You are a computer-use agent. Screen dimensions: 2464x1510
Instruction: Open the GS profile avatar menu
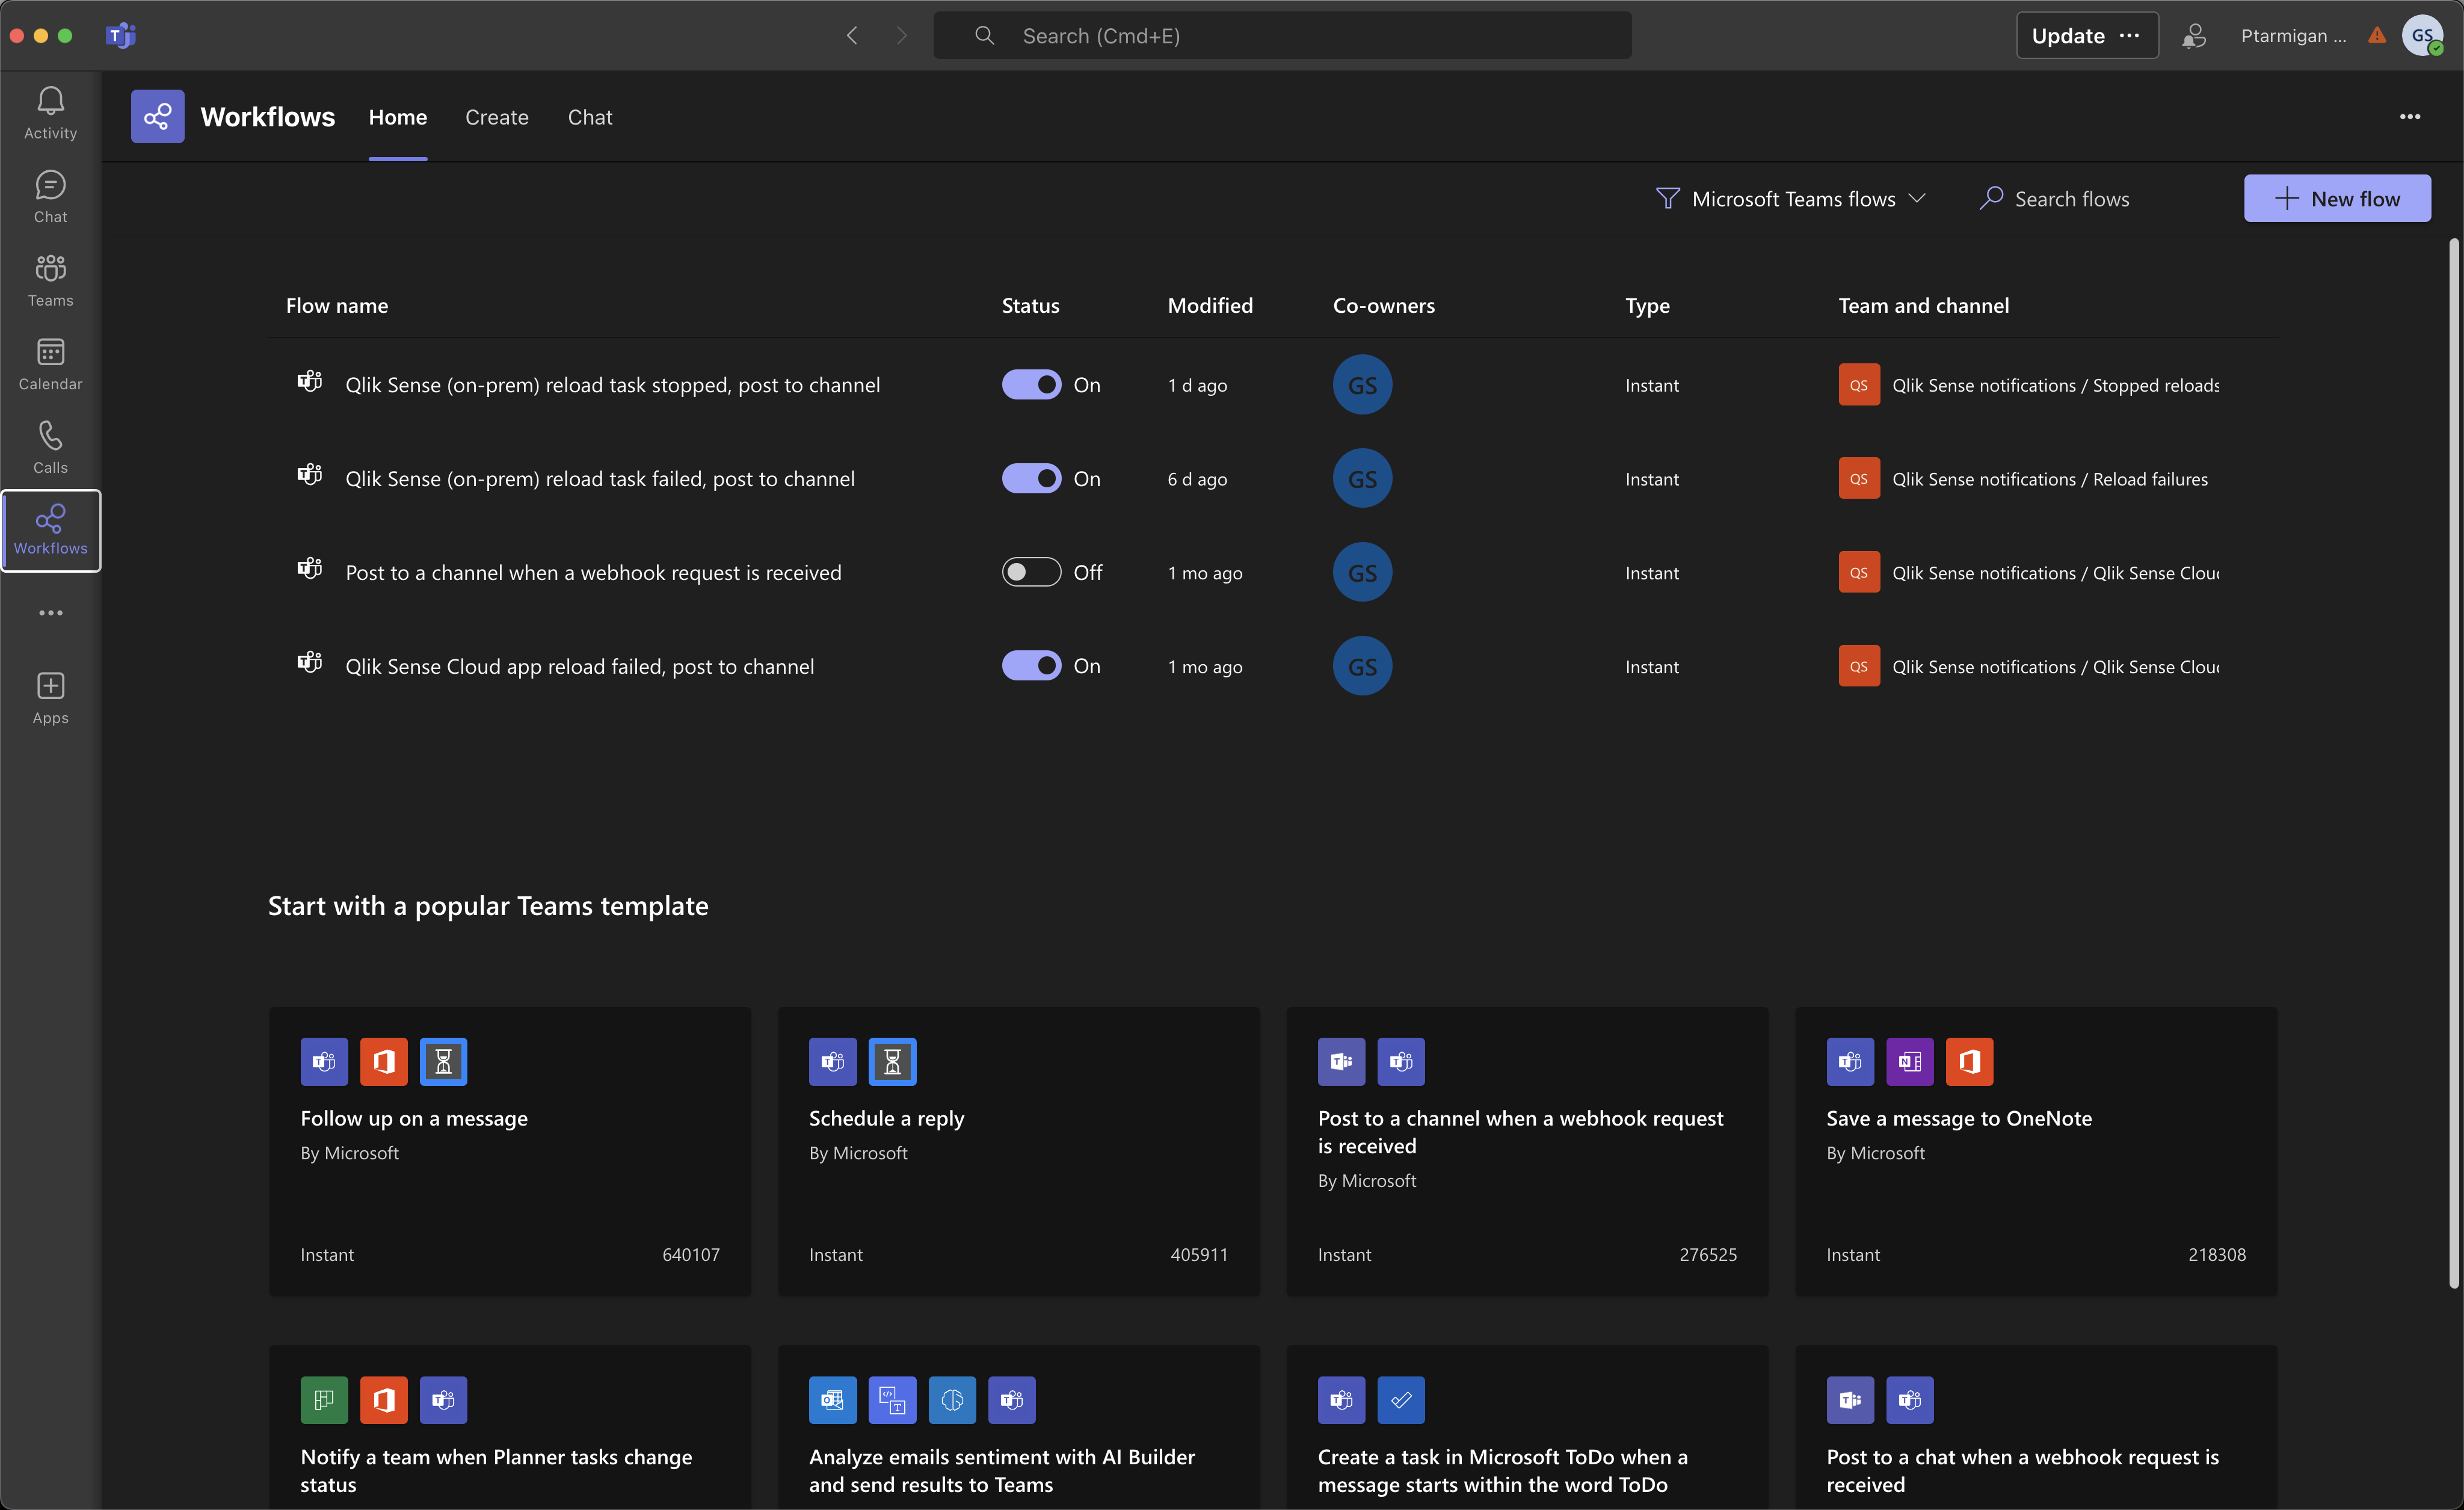2422,36
